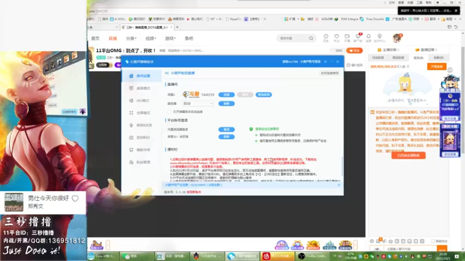Viewport: 465px width, 261px height.
Task: Open the 11 platform taskbar item
Action: [207, 256]
